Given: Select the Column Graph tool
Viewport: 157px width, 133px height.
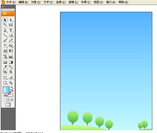Looking at the screenshot, I should coord(11,57).
